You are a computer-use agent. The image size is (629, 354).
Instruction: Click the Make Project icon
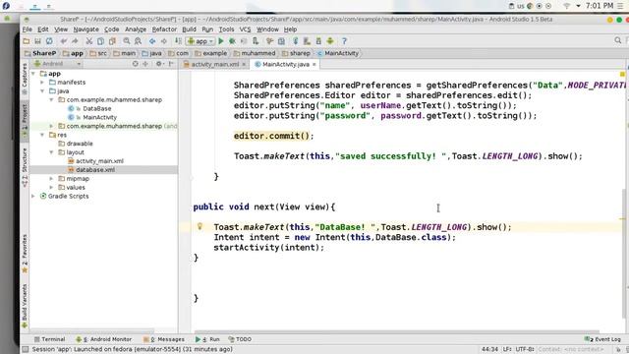[178, 41]
